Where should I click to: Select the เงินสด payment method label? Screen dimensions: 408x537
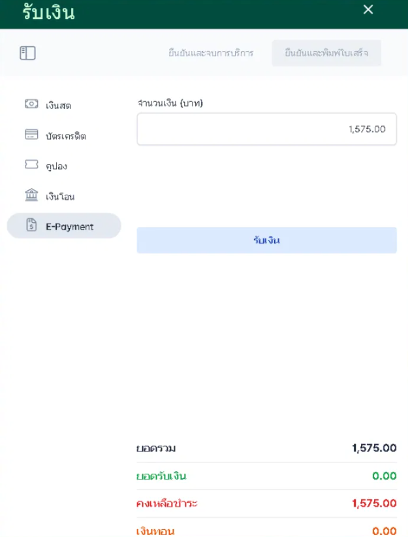(x=58, y=105)
